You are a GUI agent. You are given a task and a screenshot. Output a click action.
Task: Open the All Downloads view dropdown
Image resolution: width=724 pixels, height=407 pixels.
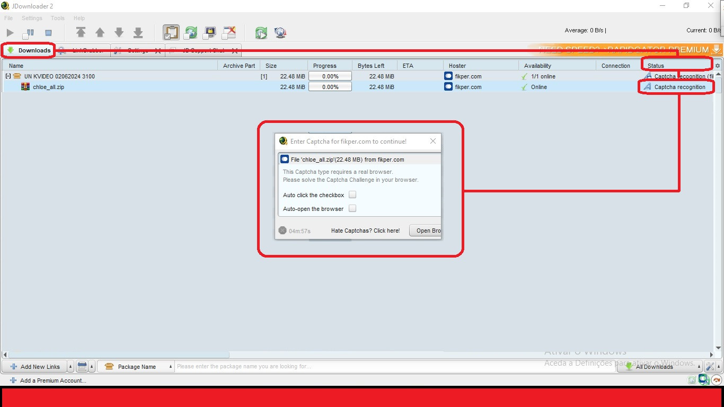660,367
